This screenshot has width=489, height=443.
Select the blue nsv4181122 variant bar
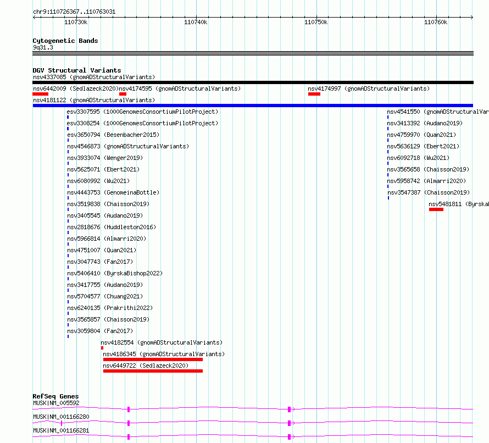point(253,106)
